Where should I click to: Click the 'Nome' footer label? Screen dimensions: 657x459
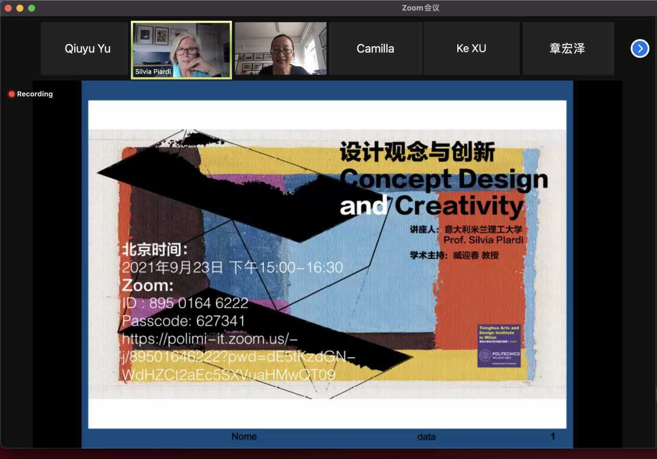pyautogui.click(x=244, y=436)
